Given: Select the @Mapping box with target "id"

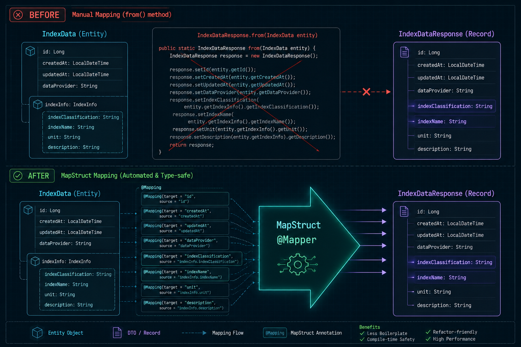Looking at the screenshot, I should [x=185, y=199].
